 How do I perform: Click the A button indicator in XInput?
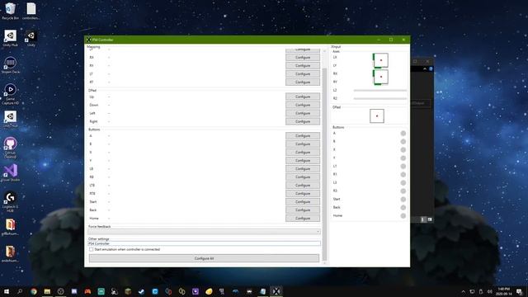(x=403, y=134)
